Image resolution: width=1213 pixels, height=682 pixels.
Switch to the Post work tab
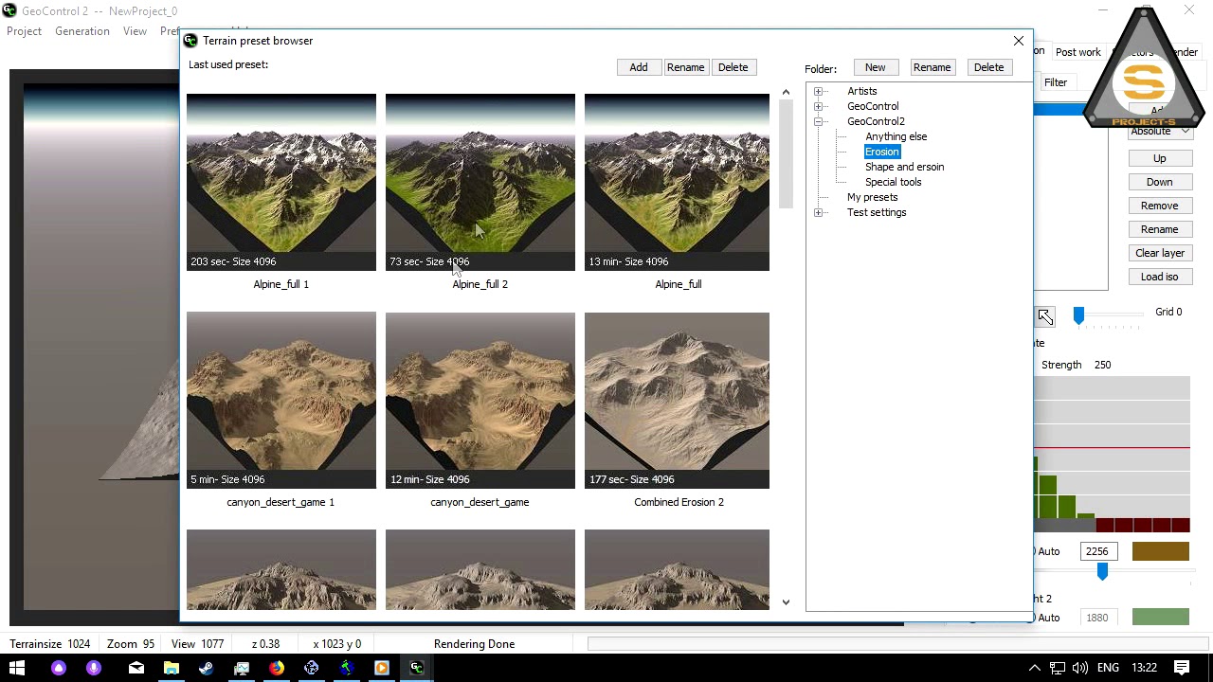1078,52
